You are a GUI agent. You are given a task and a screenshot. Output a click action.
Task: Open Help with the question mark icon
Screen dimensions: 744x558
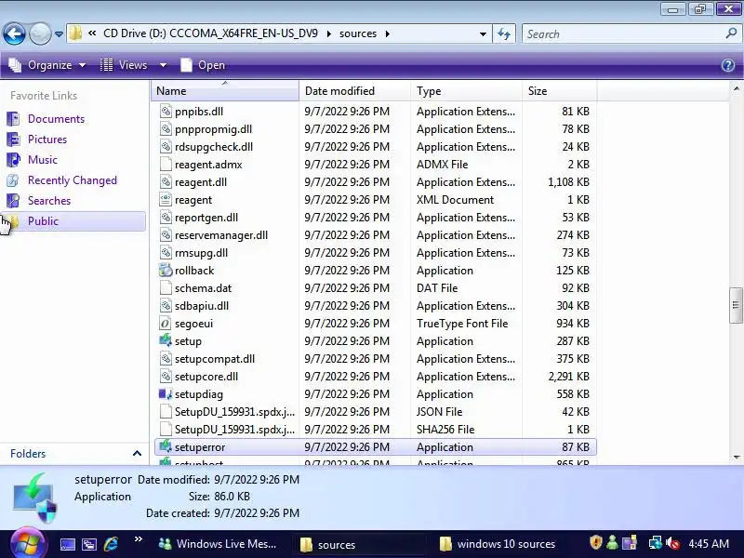point(728,65)
